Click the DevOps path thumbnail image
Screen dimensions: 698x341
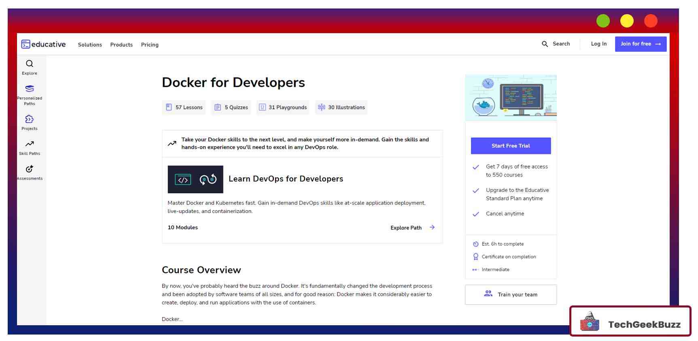point(195,179)
